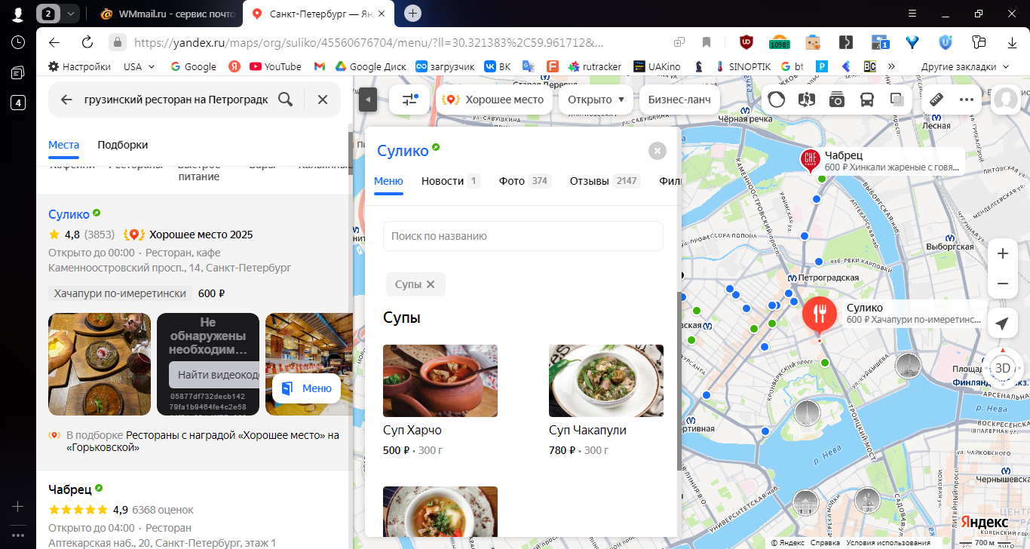Open the SINOPTIK weather bookmark

743,66
